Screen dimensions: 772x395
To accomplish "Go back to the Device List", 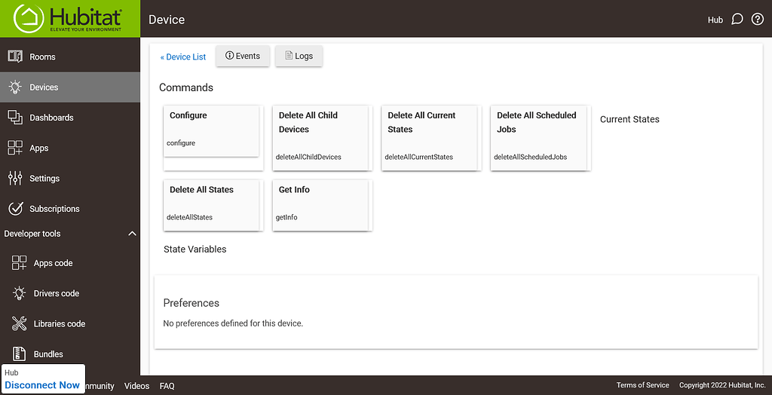I will (x=183, y=57).
